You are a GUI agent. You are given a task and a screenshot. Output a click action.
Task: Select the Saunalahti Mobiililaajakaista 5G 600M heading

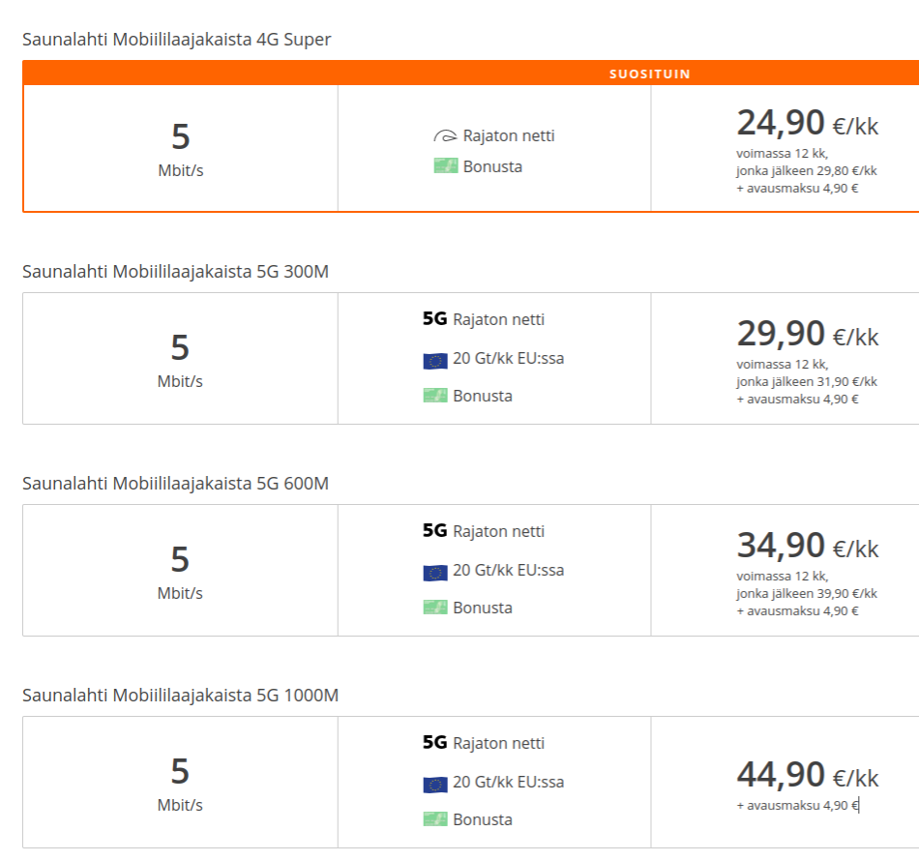pos(175,484)
